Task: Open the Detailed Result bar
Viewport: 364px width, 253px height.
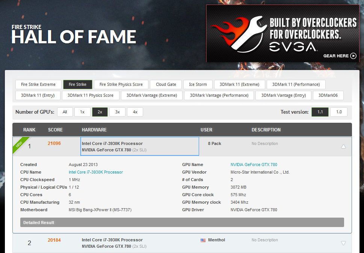Action: point(182,223)
